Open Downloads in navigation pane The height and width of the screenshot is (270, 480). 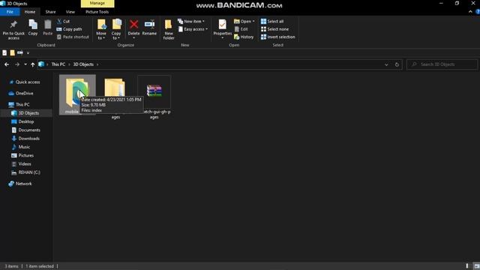[28, 139]
